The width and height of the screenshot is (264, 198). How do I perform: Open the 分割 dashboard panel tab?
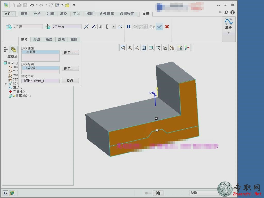click(x=37, y=39)
